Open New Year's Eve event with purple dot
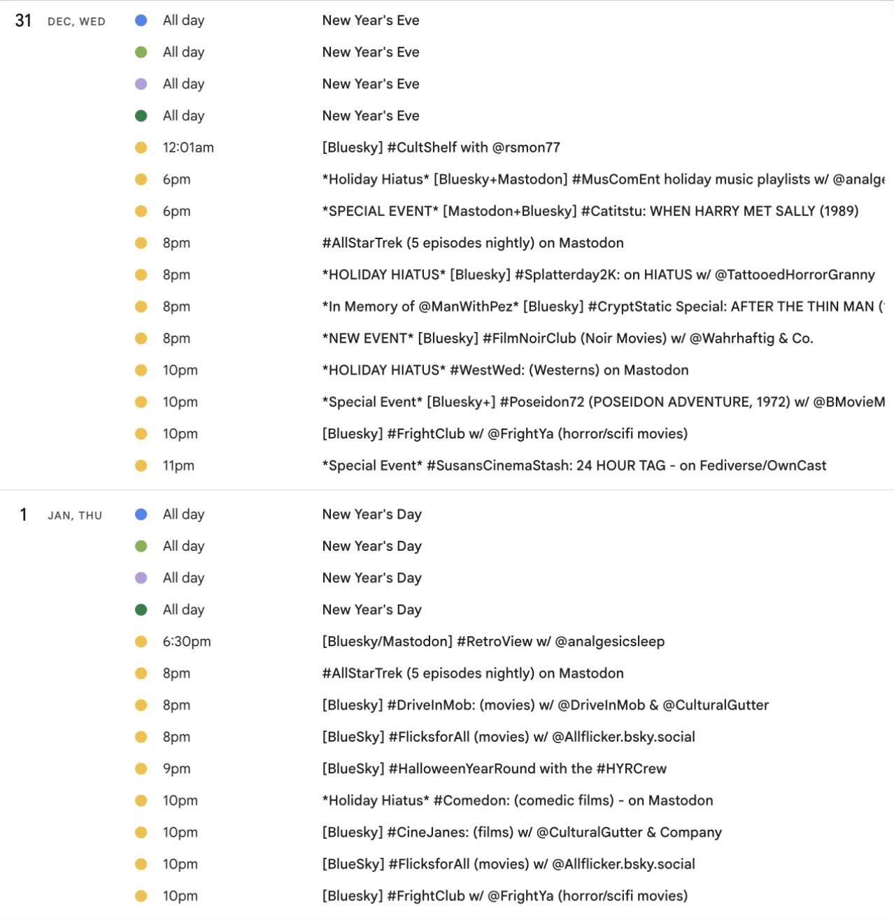 pyautogui.click(x=370, y=84)
